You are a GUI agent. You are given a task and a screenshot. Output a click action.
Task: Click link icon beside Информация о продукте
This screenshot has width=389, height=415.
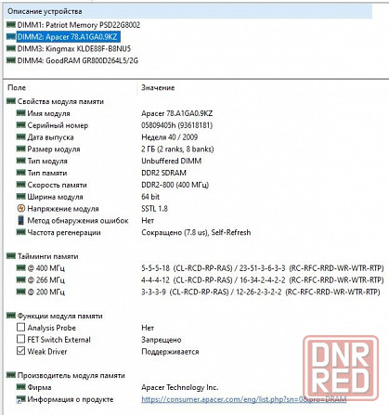point(20,399)
